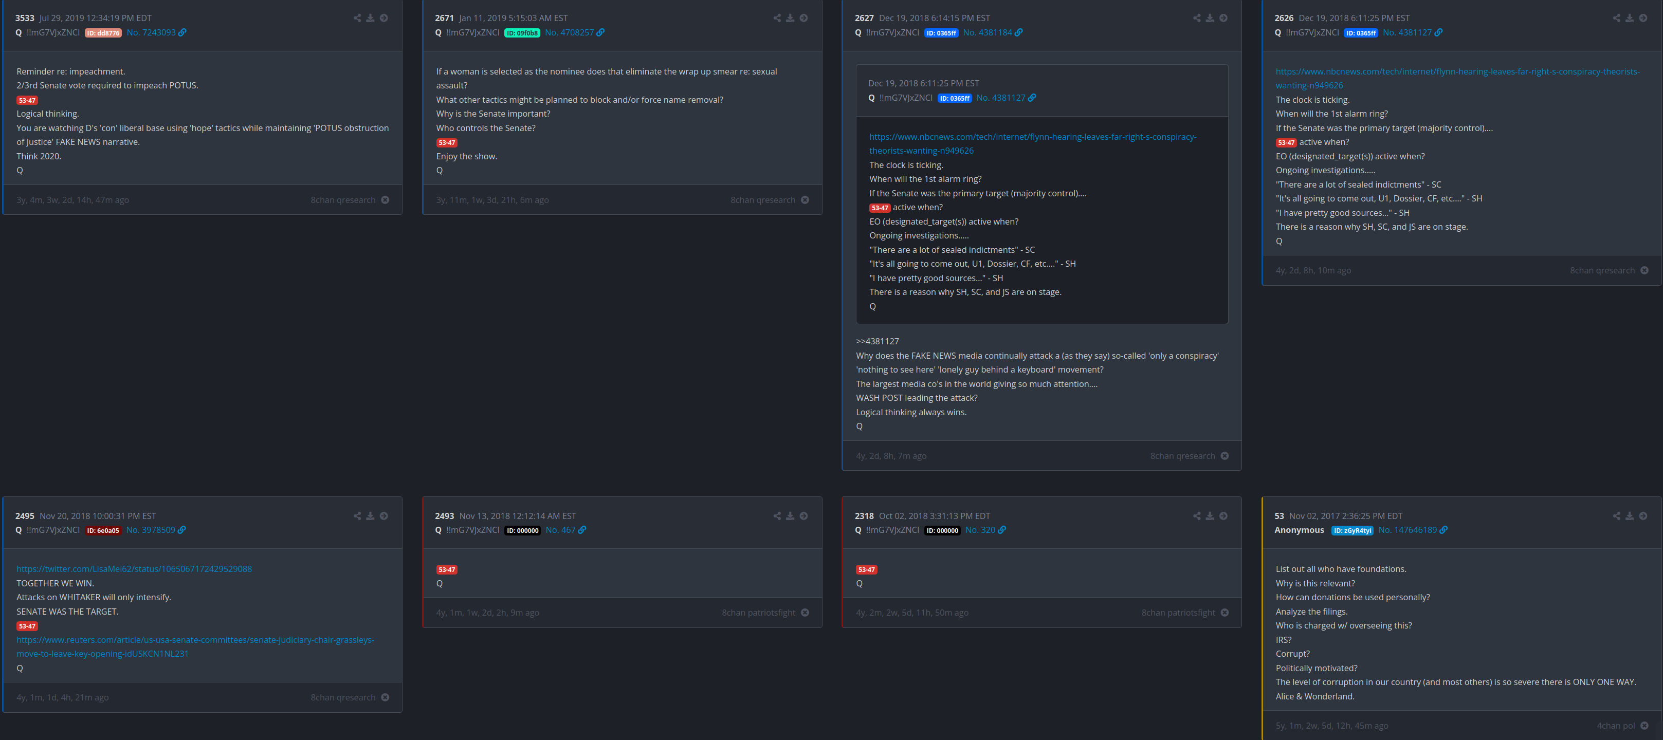Click X icon beside 4chan pol on post 53
Viewport: 1663px width, 740px height.
(1644, 726)
